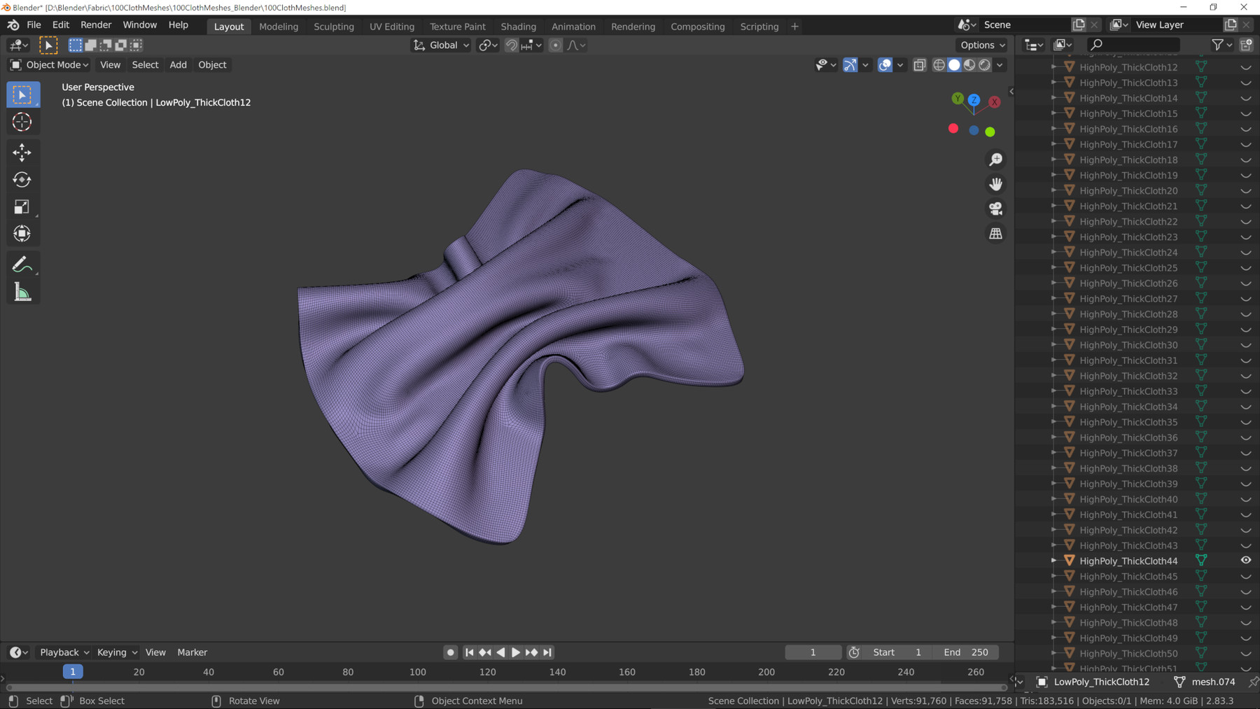Activate the Rotate tool

coord(22,180)
